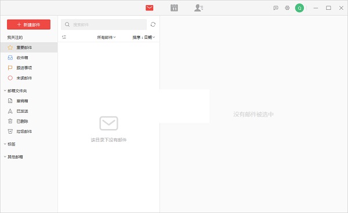Click the 搜索邮件 search field
Viewport: 348px width, 213px height.
pyautogui.click(x=104, y=24)
